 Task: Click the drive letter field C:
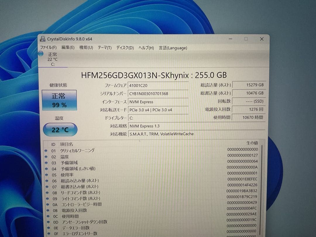coord(158,118)
